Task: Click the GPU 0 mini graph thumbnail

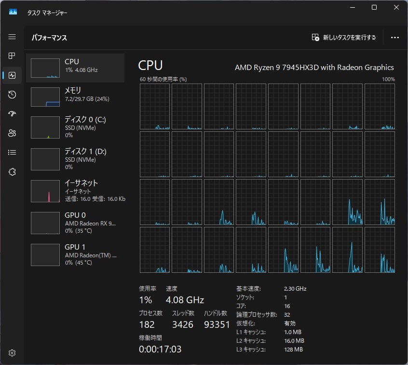Action: point(45,223)
